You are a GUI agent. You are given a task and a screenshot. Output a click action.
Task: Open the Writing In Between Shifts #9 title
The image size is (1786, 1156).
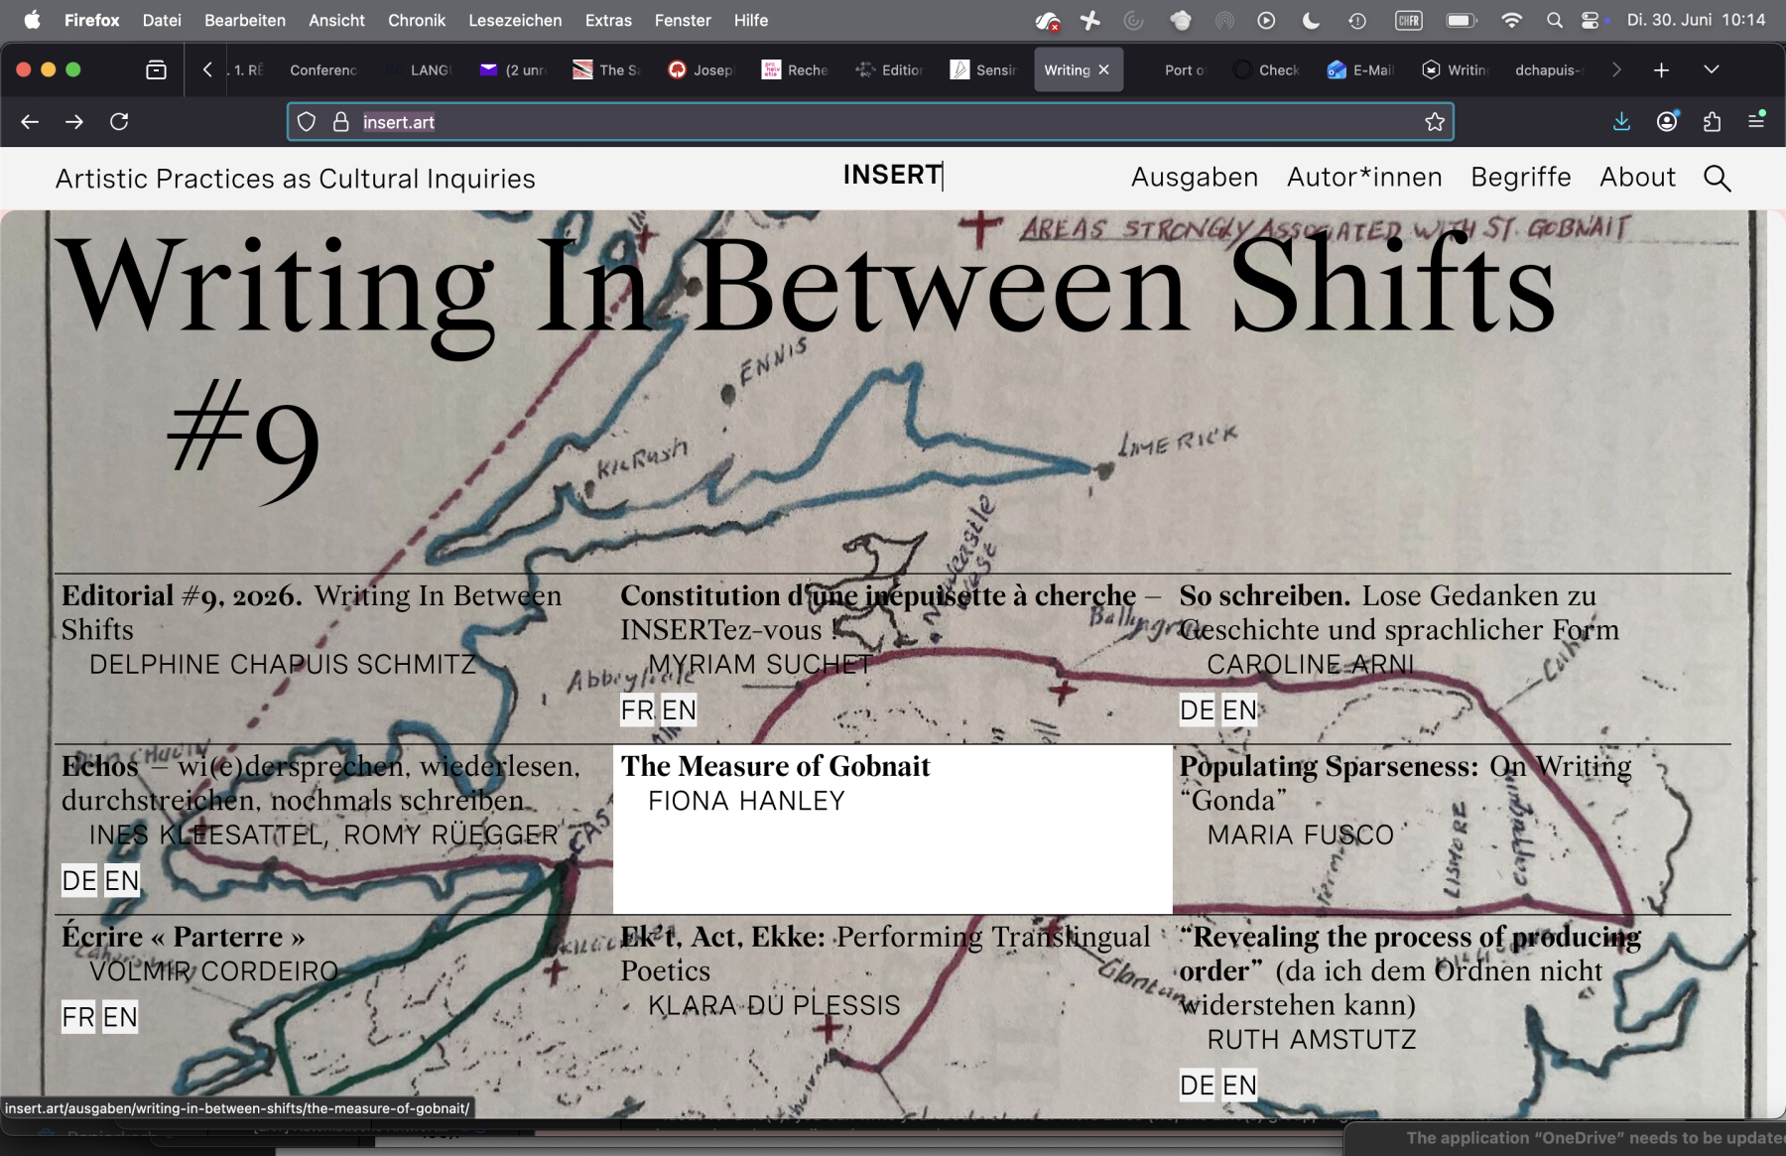point(806,367)
